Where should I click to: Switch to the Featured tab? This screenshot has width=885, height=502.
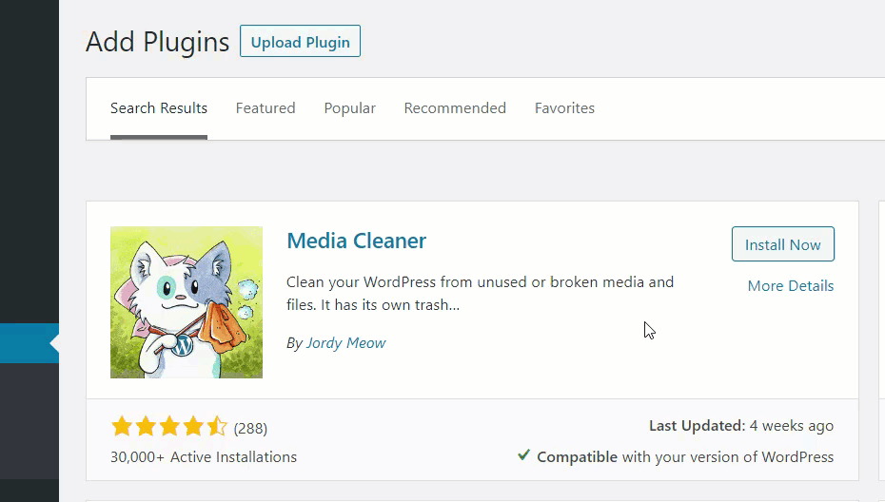(265, 107)
